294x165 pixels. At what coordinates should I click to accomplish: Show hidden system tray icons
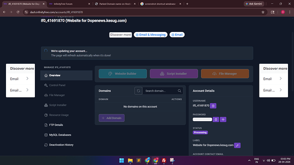click(249, 160)
